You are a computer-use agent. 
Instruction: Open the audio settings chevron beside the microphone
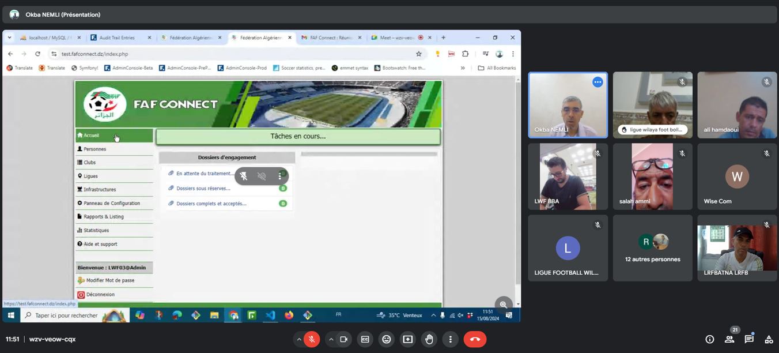point(298,340)
